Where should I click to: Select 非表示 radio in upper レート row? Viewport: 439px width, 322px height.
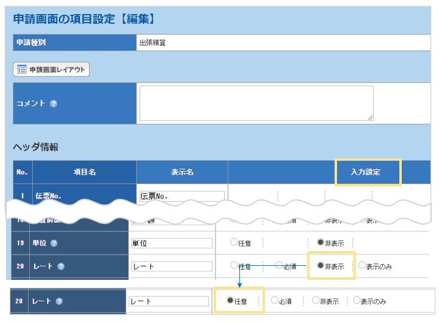click(x=321, y=265)
